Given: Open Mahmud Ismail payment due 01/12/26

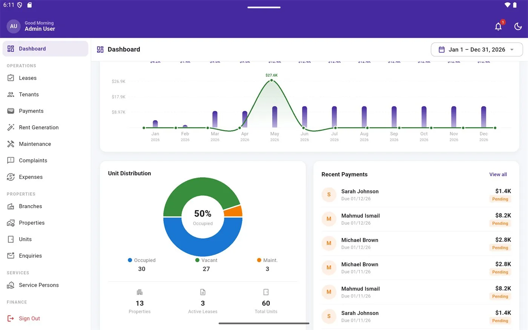Looking at the screenshot, I should [416, 219].
